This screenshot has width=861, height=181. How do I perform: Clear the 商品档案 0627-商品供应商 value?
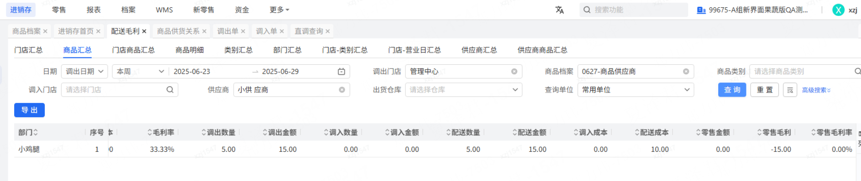point(686,72)
